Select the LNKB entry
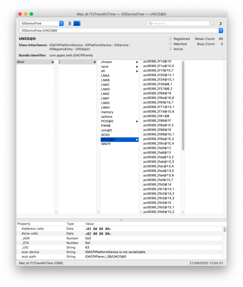This screenshot has width=243, height=287. (x=119, y=80)
